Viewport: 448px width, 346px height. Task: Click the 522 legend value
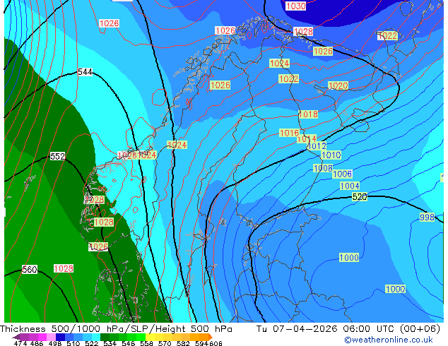click(91, 343)
